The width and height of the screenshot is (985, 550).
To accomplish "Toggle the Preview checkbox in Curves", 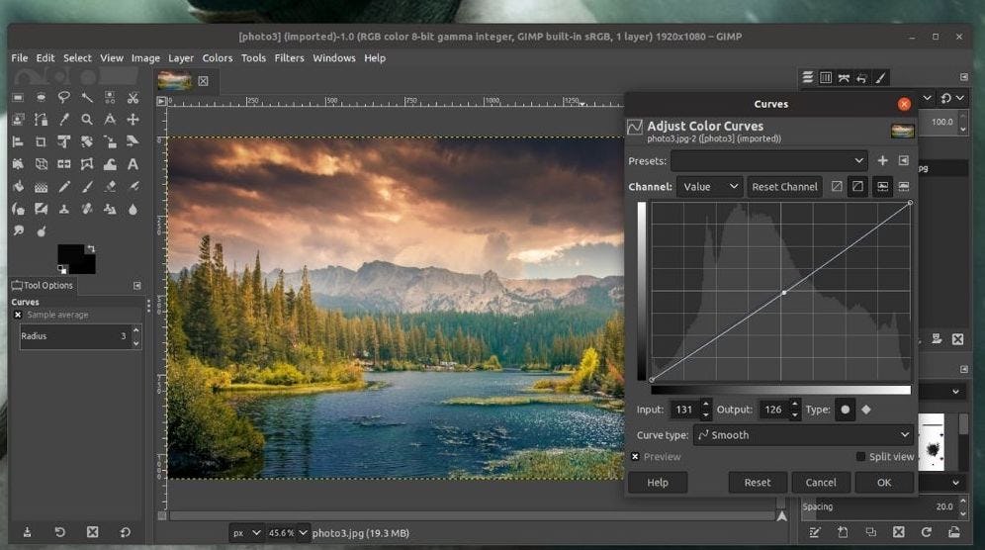I will (x=635, y=457).
